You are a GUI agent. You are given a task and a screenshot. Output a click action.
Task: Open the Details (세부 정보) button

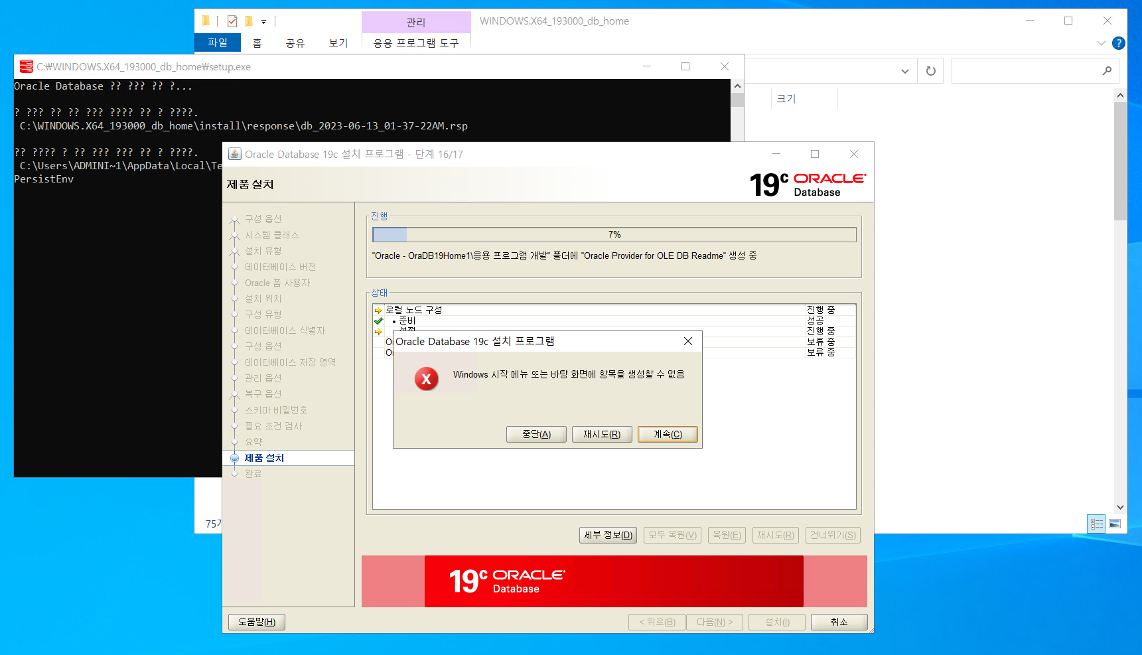point(608,535)
